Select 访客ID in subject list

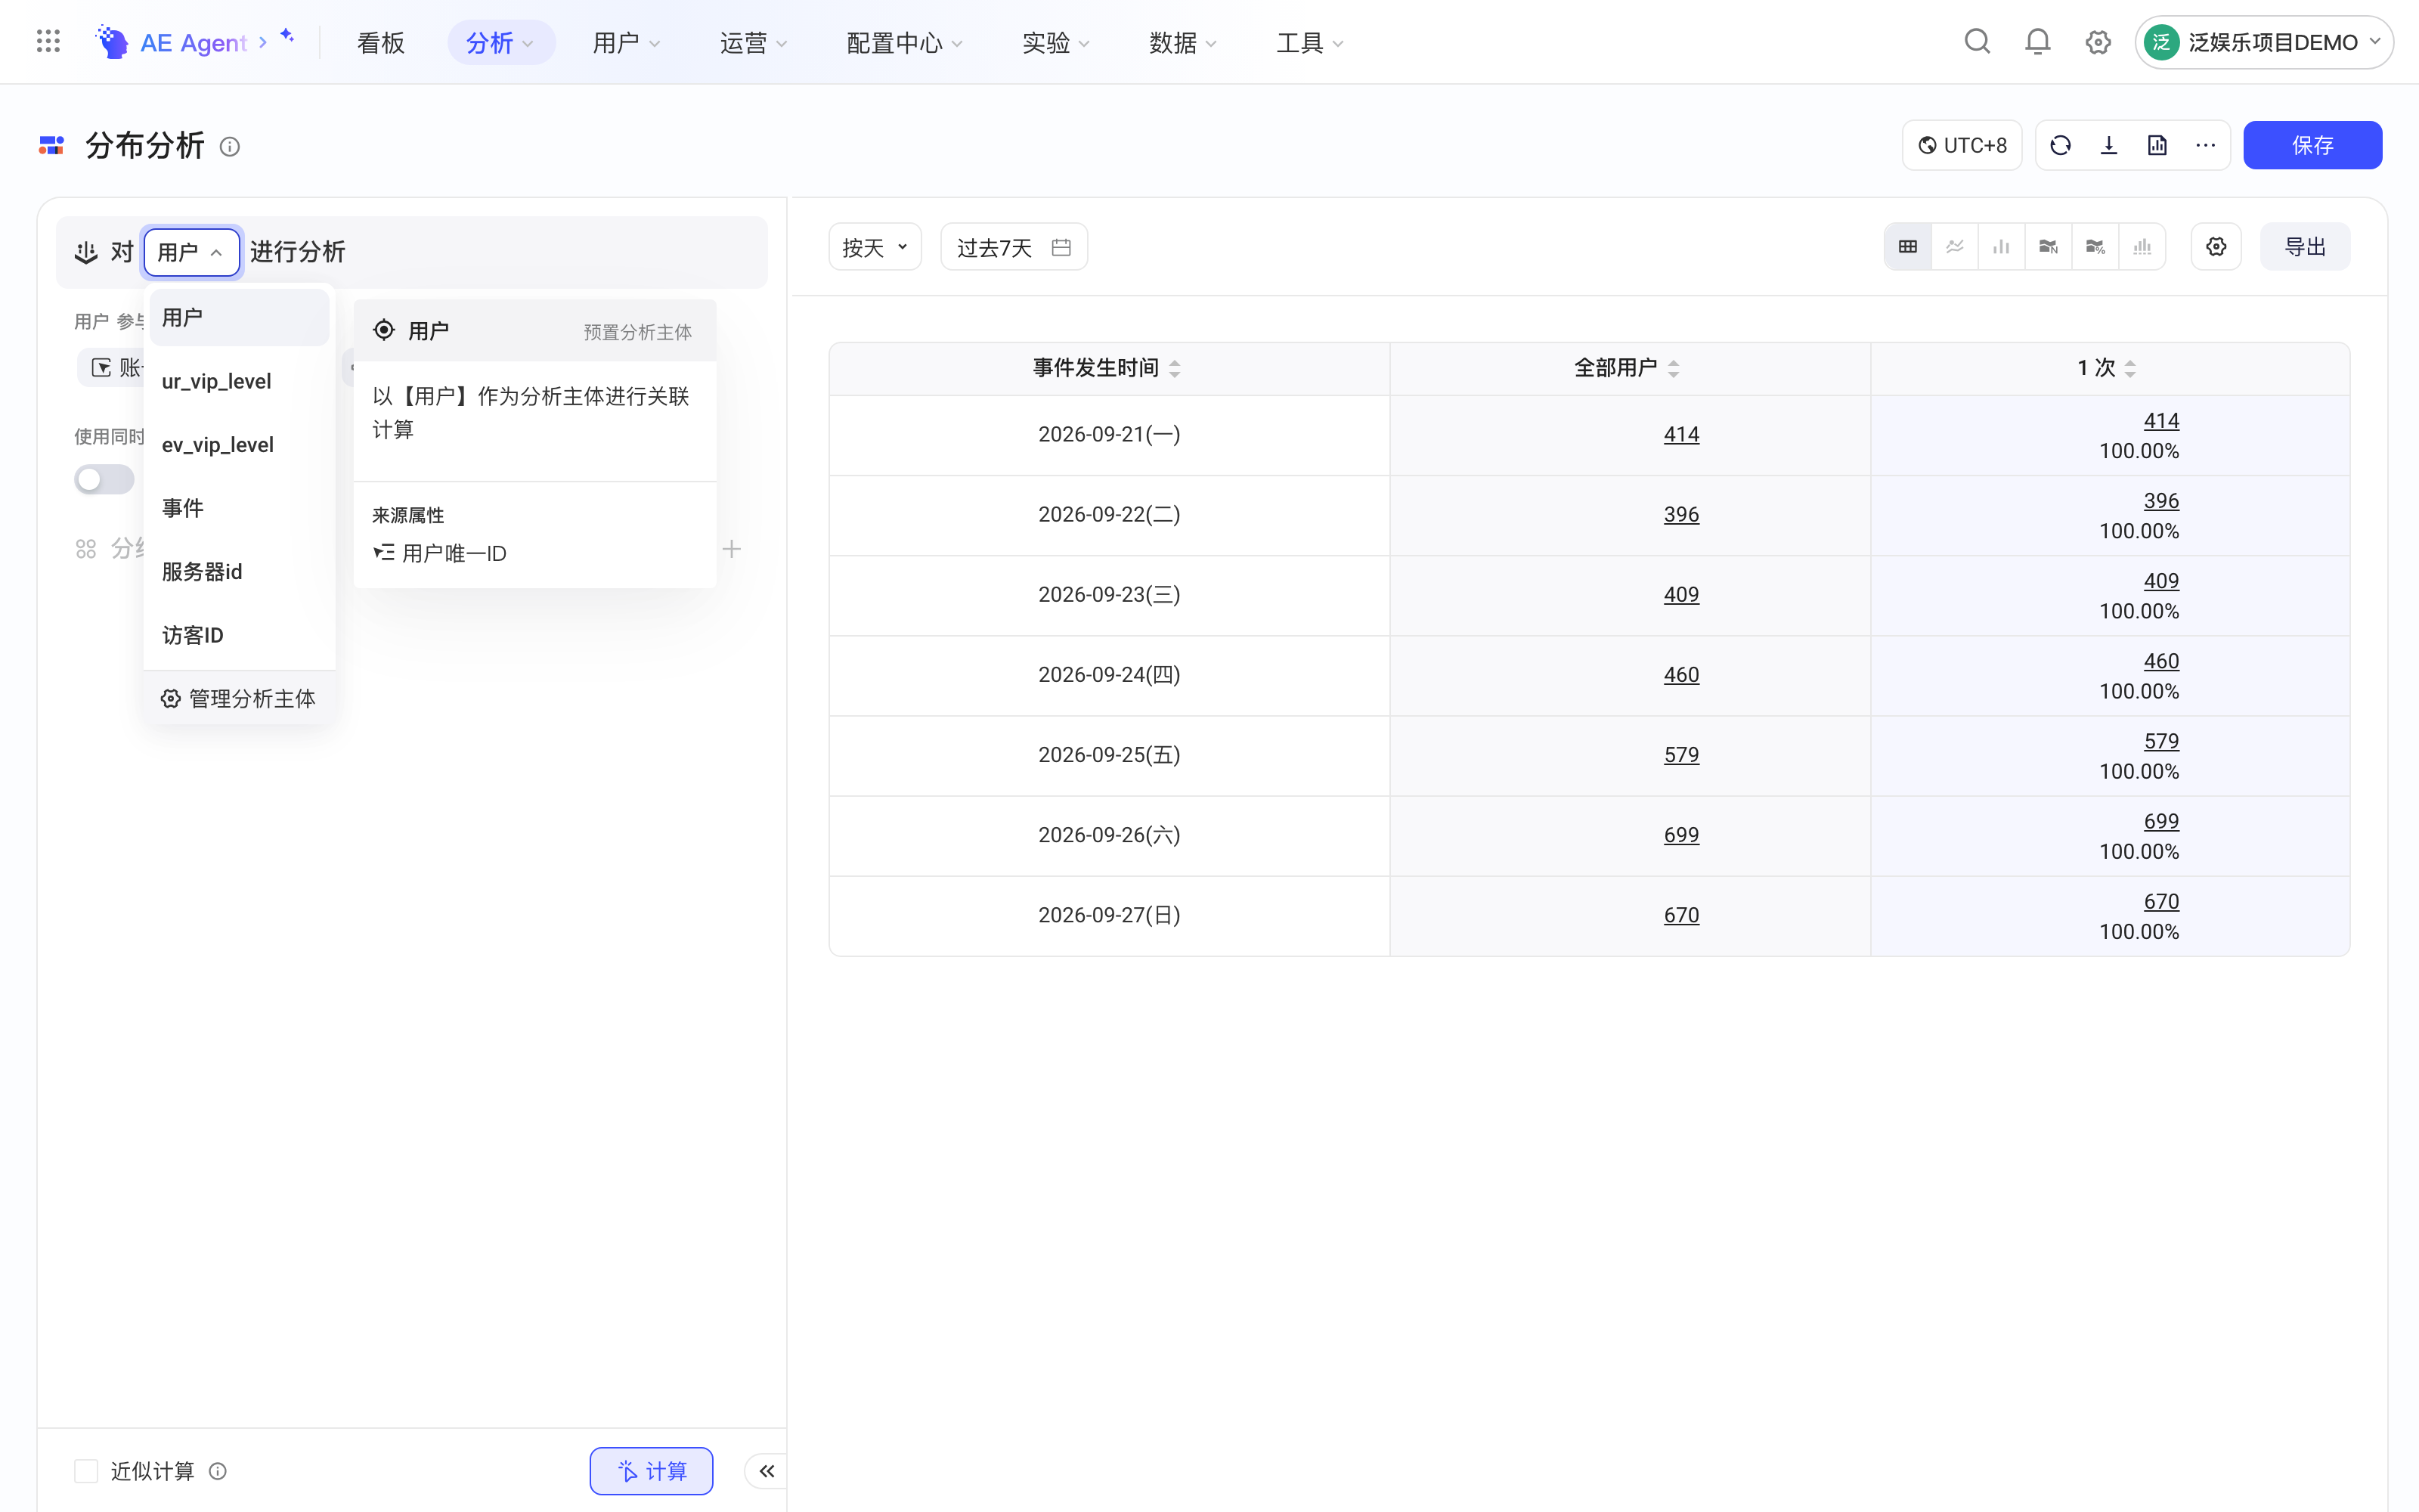pos(239,635)
